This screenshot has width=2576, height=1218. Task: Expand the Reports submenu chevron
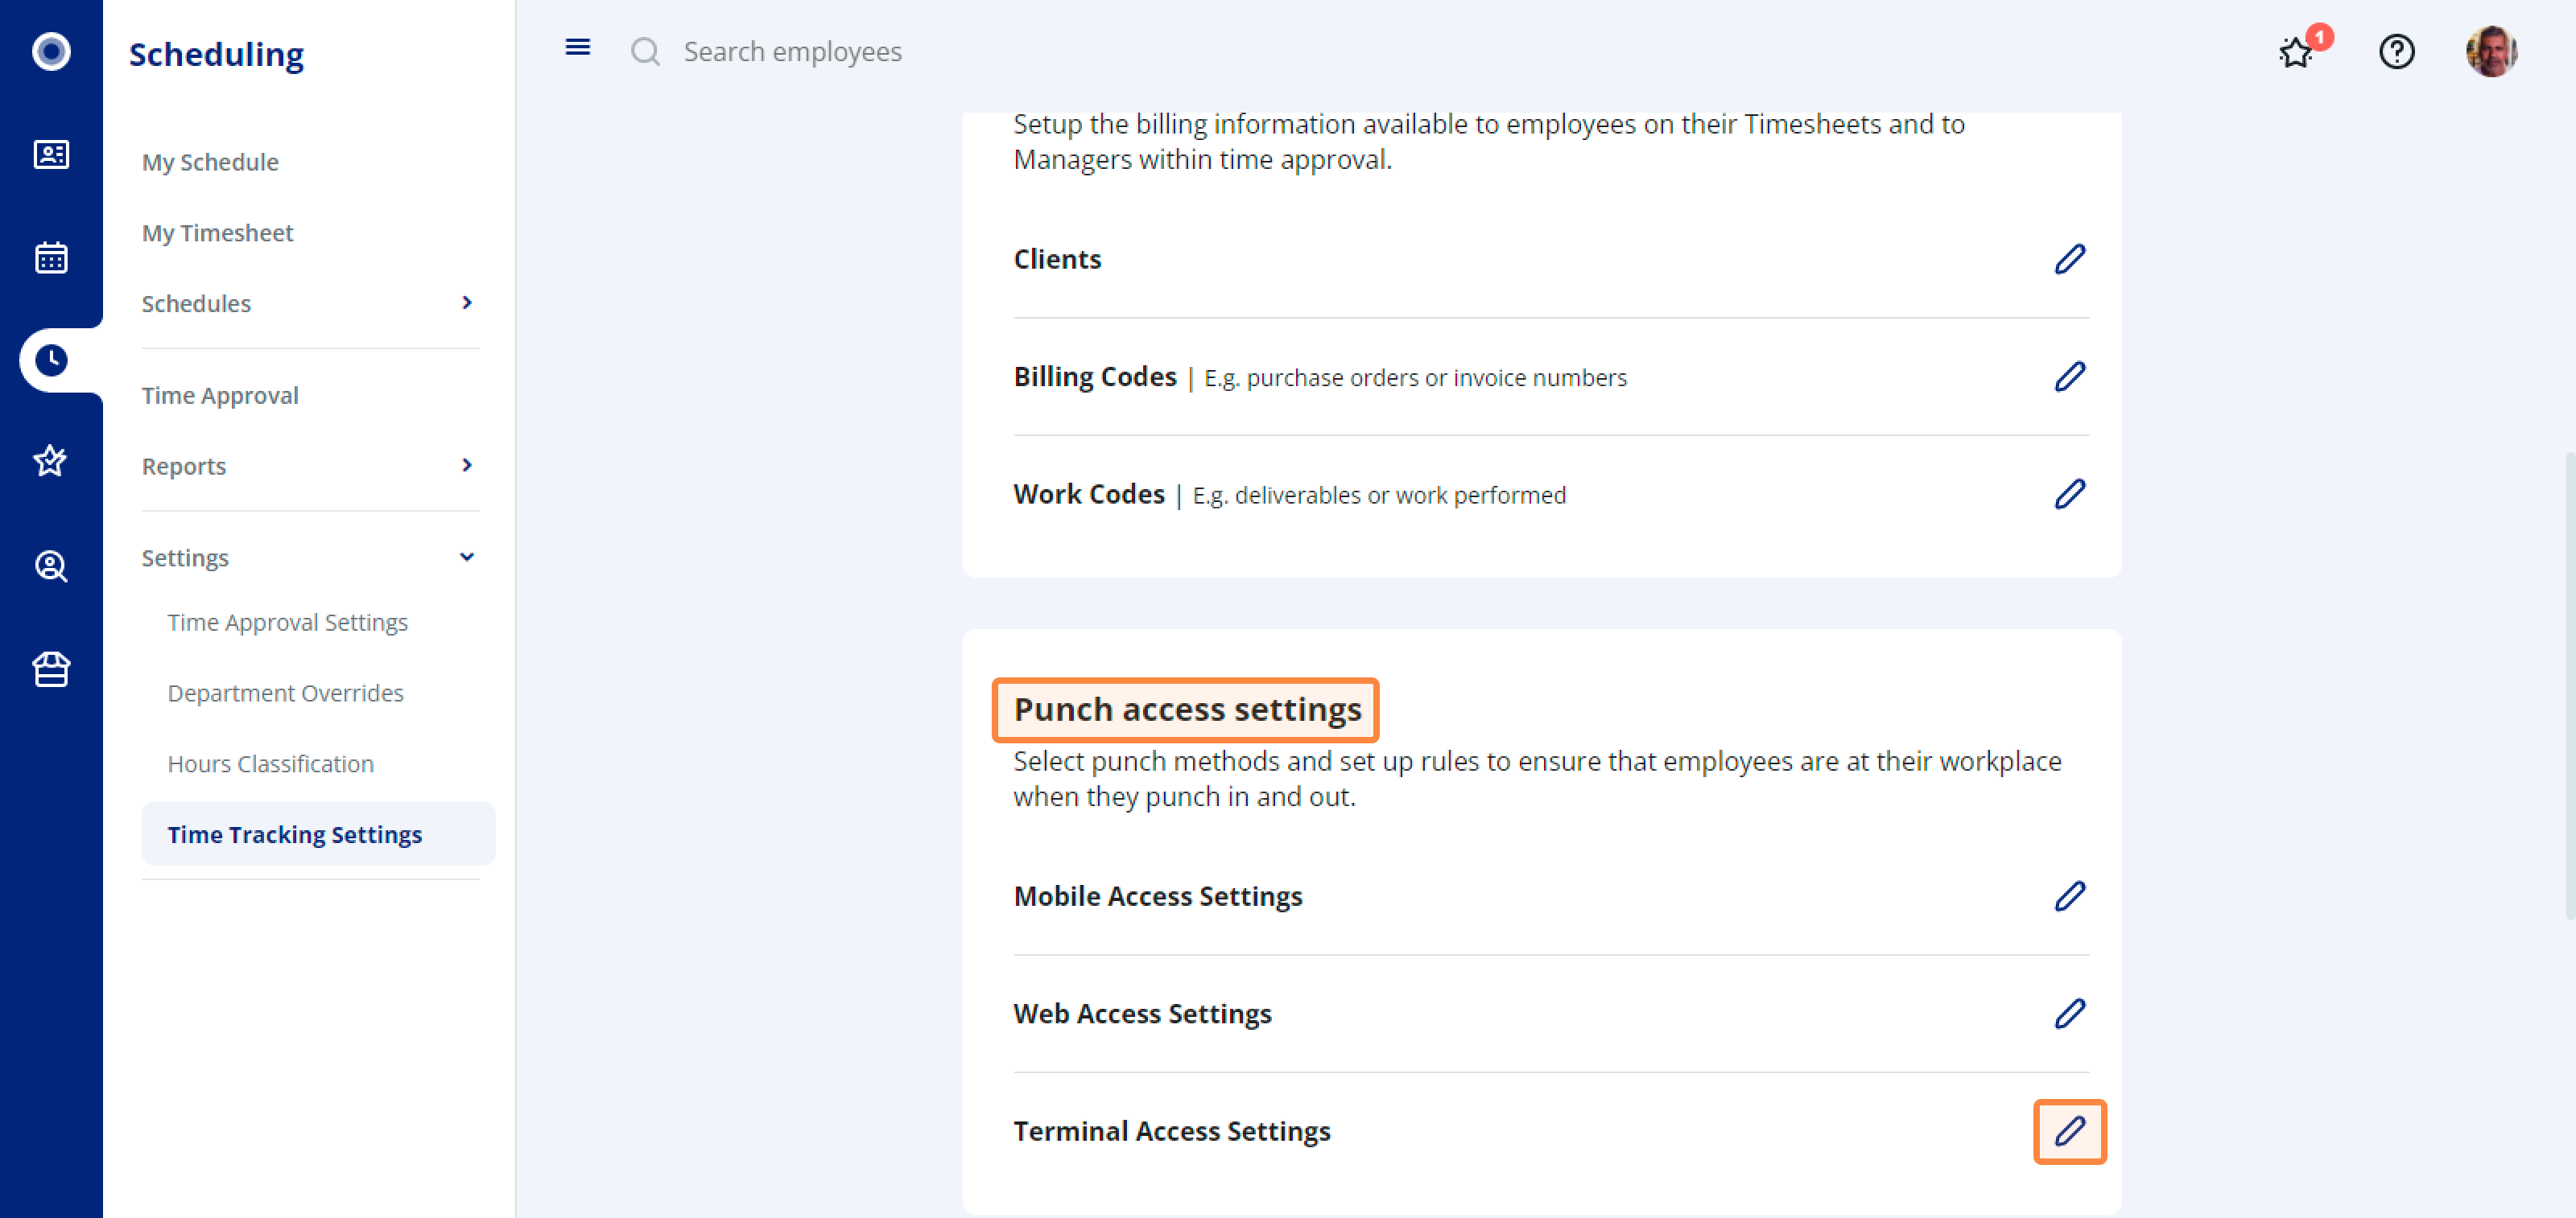(x=466, y=466)
